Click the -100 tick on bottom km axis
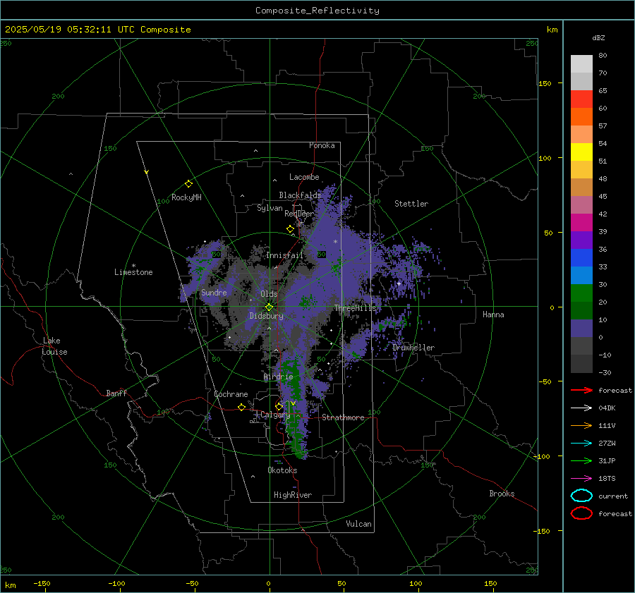635x593 pixels. pos(116,584)
